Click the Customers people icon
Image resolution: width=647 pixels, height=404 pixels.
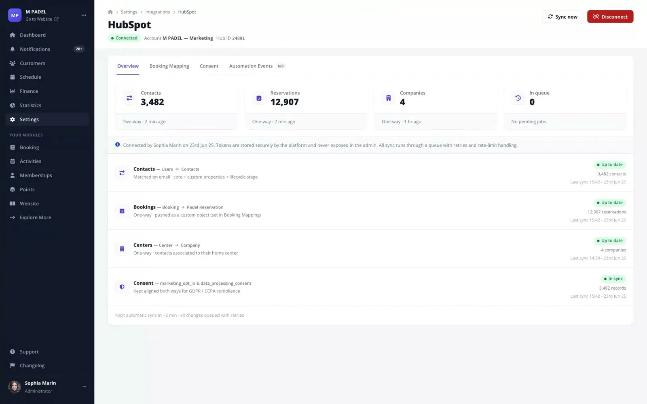pos(13,63)
